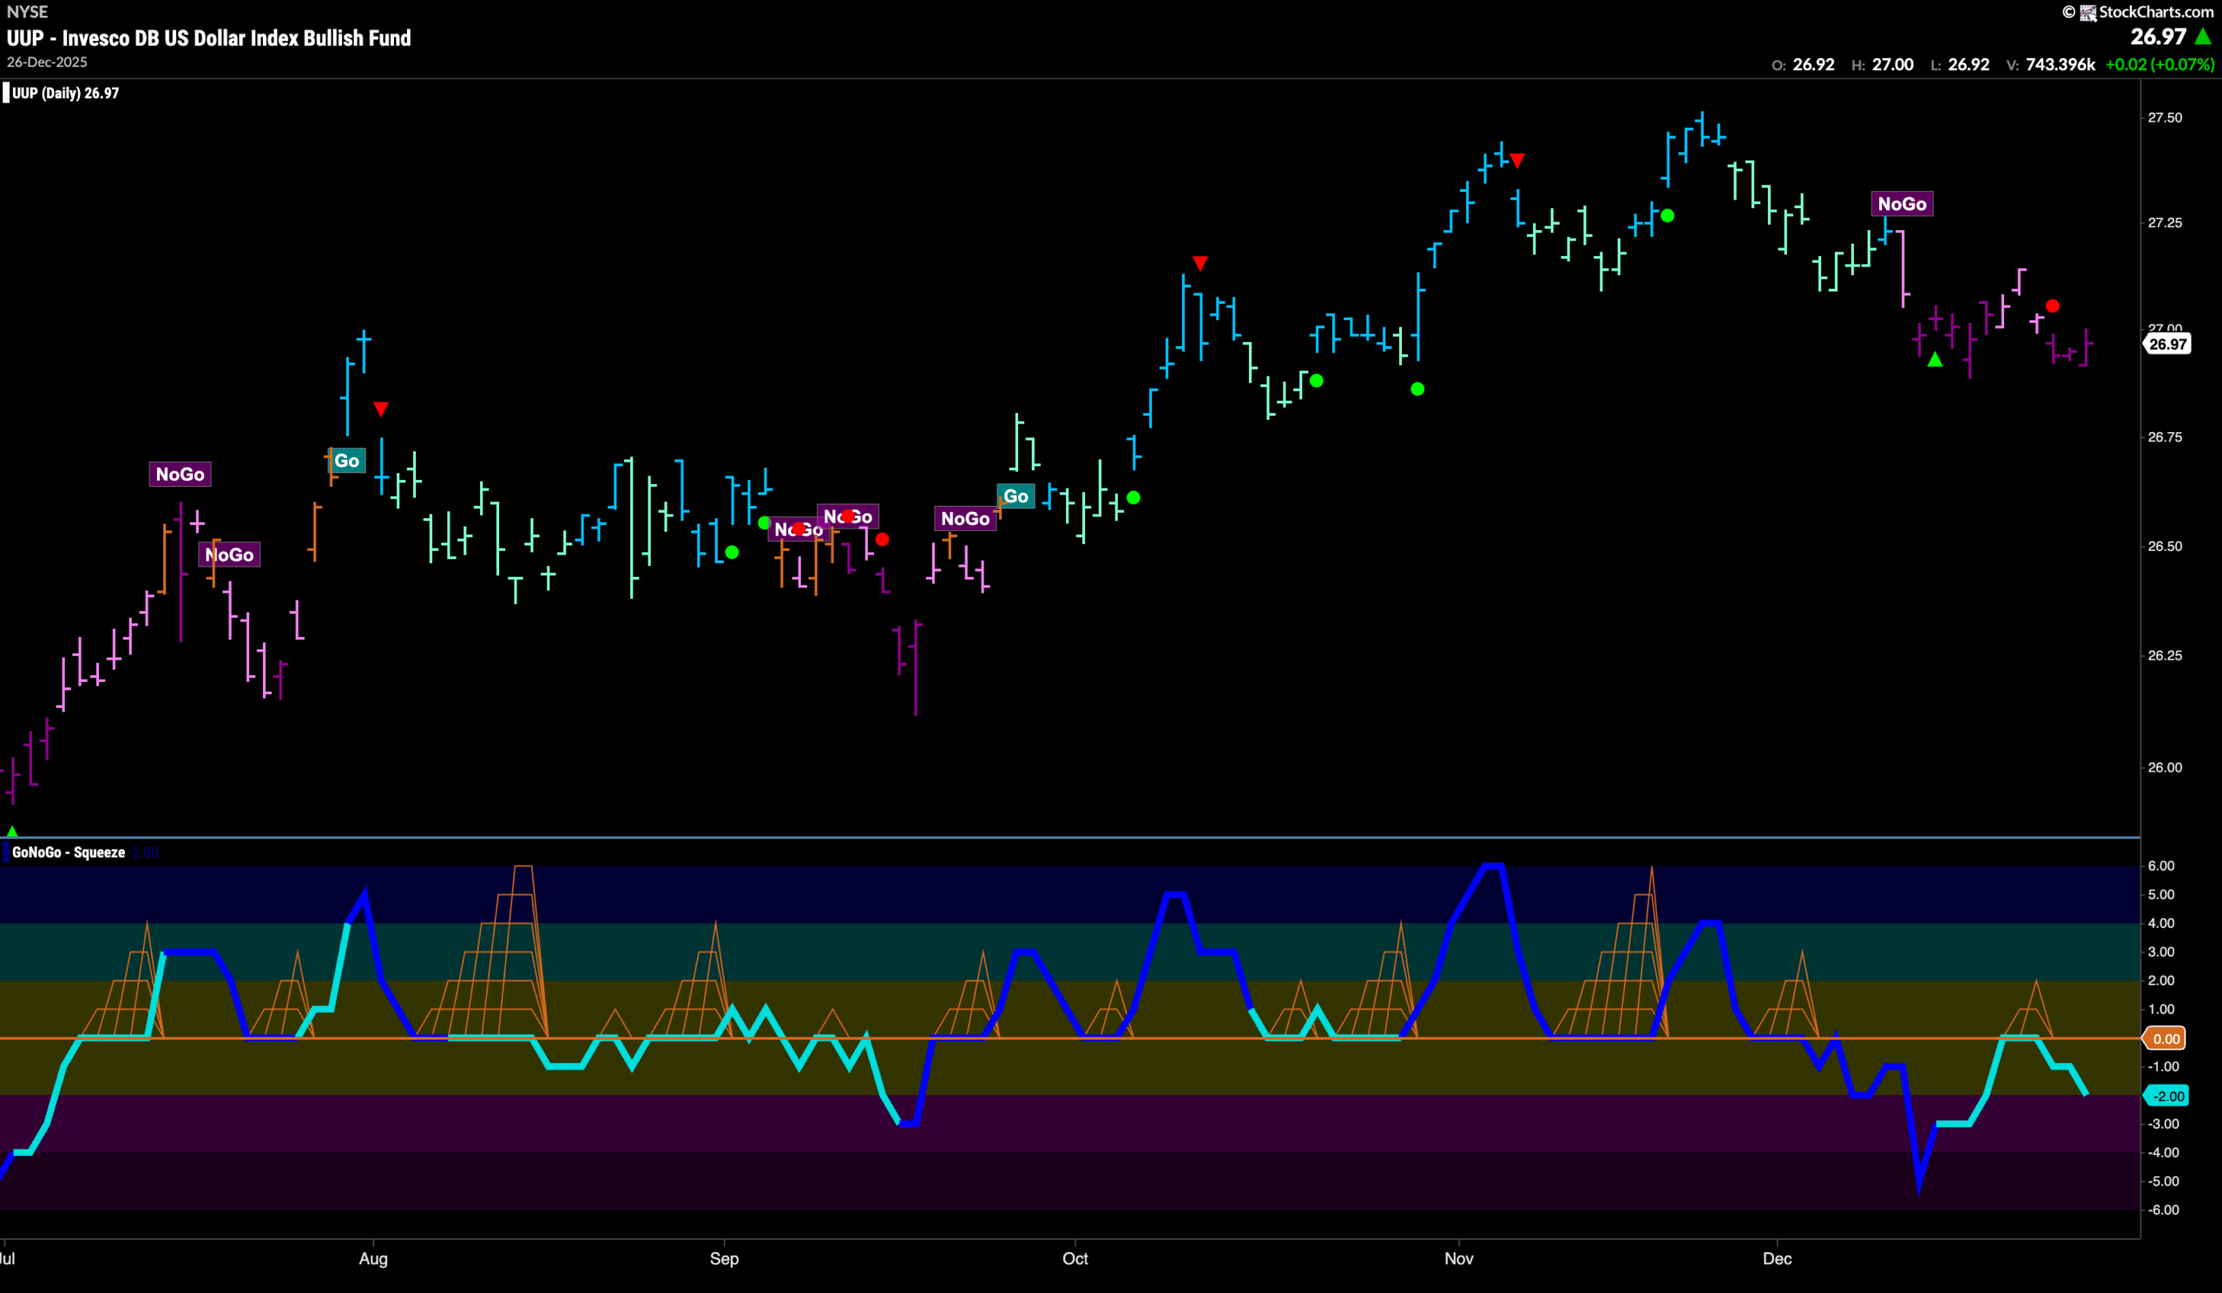Click the red dot in late December
The height and width of the screenshot is (1293, 2222).
(x=2053, y=305)
